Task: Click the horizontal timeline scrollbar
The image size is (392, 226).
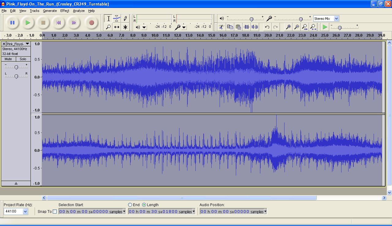Action: (x=181, y=198)
